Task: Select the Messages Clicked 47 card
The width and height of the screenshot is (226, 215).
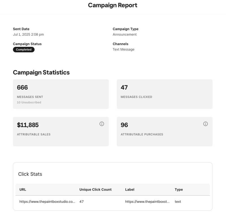Action: [165, 94]
